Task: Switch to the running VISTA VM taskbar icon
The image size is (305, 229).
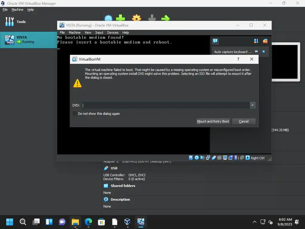Action: pyautogui.click(x=141, y=222)
